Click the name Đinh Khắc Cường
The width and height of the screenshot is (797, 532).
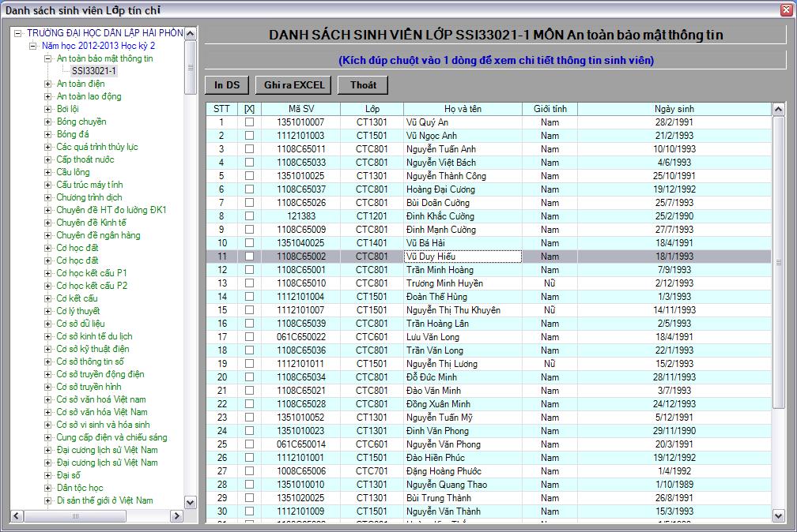tap(440, 216)
